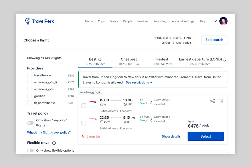Screen dimensions: 251x167
Task: Open the See restrictions link
Action: (139, 82)
